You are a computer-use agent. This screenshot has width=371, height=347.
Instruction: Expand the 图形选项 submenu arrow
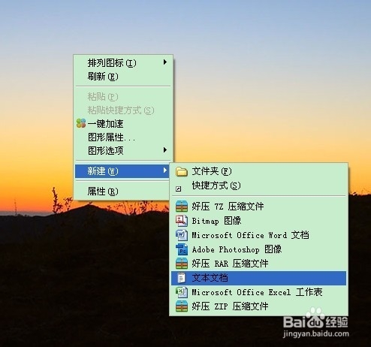164,150
